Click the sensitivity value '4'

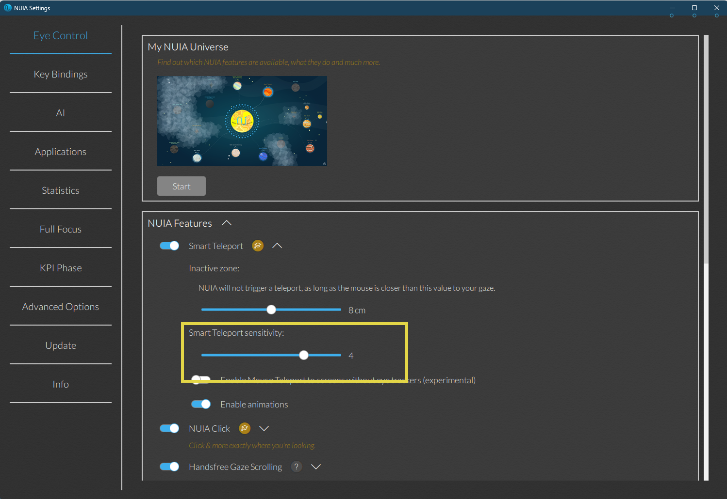[351, 356]
